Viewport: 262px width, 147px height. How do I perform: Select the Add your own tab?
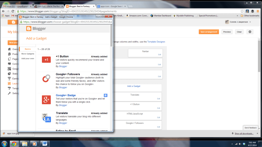click(28, 58)
